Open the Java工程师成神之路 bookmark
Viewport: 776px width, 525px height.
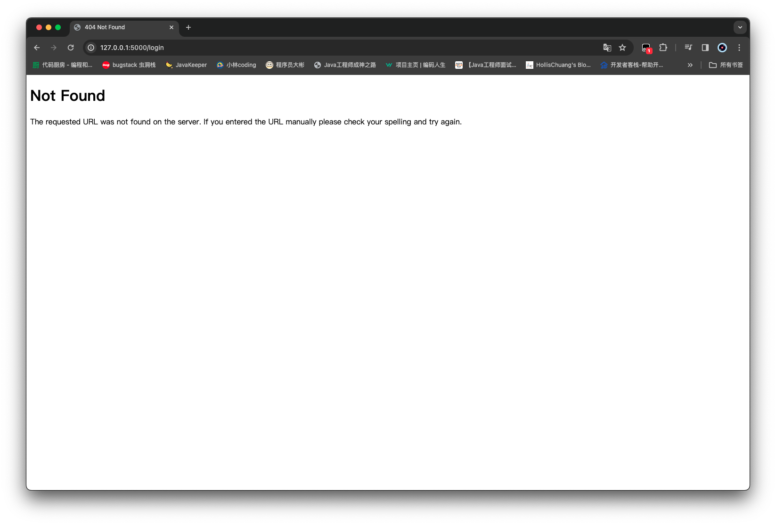[345, 65]
